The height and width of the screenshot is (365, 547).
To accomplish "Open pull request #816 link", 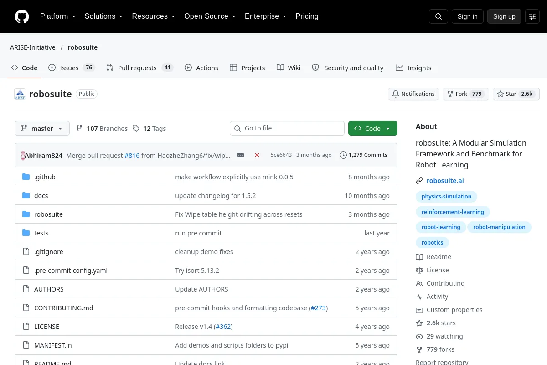I will click(132, 155).
